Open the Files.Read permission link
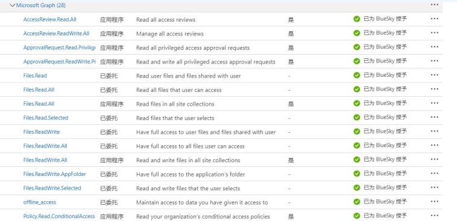 point(35,76)
